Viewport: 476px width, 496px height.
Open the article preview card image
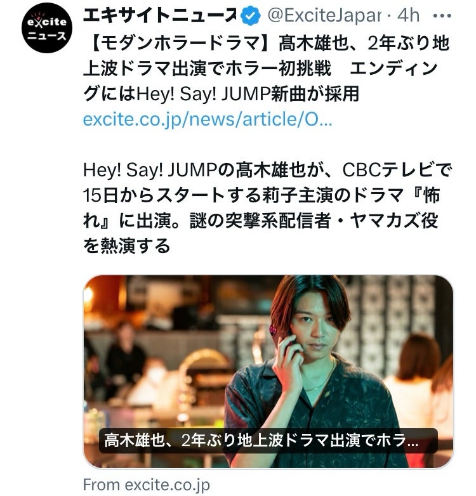[268, 372]
